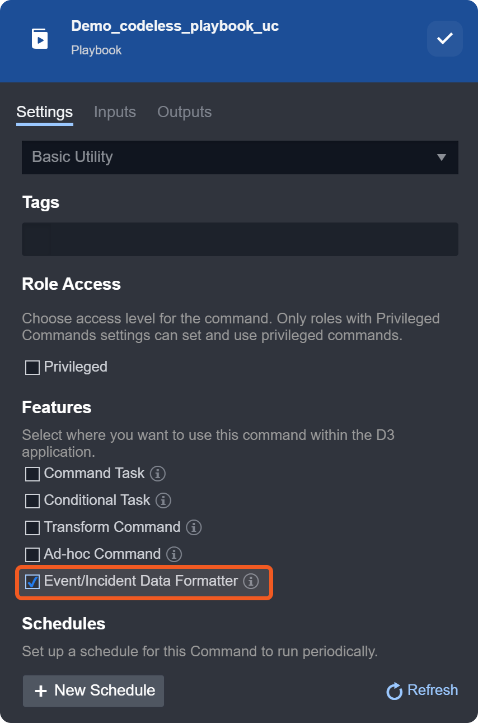This screenshot has width=478, height=723.
Task: Click info icon beside Ad-hoc Command
Action: coord(174,554)
